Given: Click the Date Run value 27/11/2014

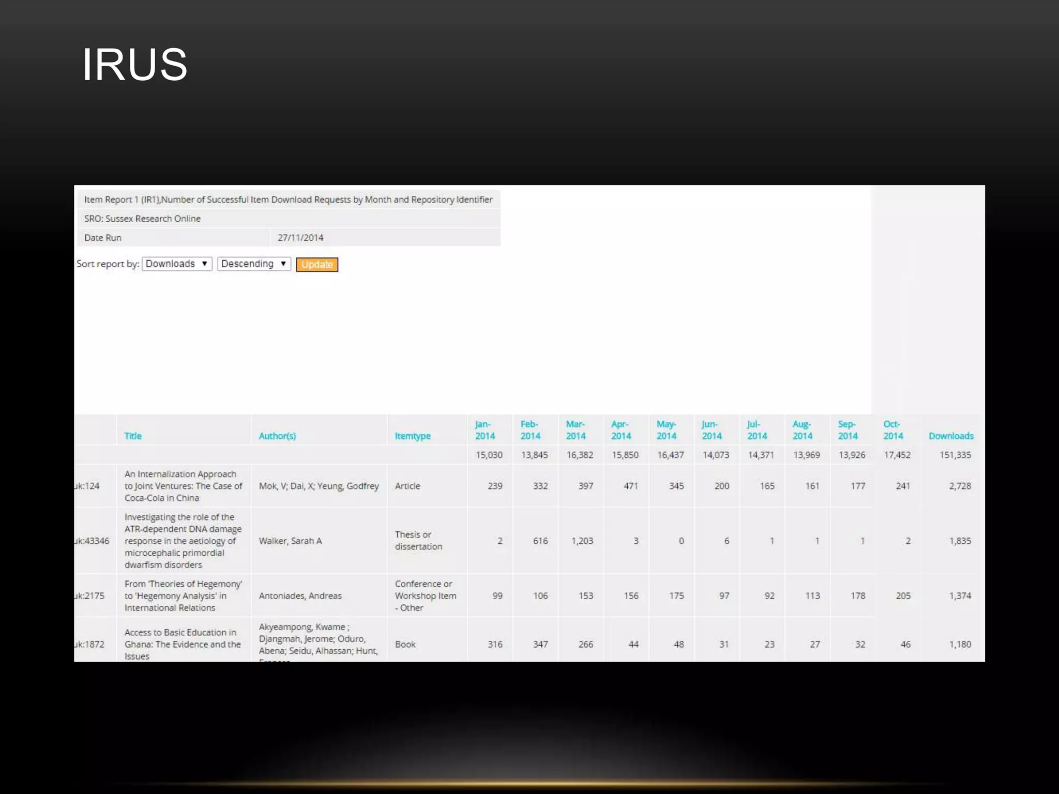Looking at the screenshot, I should click(300, 238).
